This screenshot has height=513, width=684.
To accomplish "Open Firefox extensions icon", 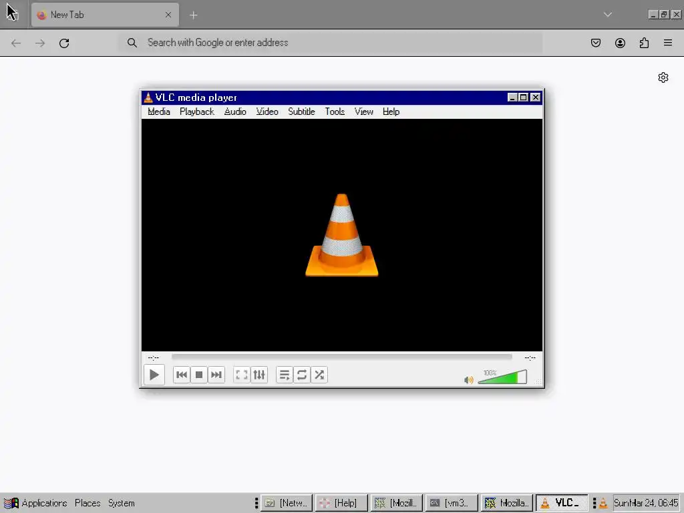I will [644, 43].
